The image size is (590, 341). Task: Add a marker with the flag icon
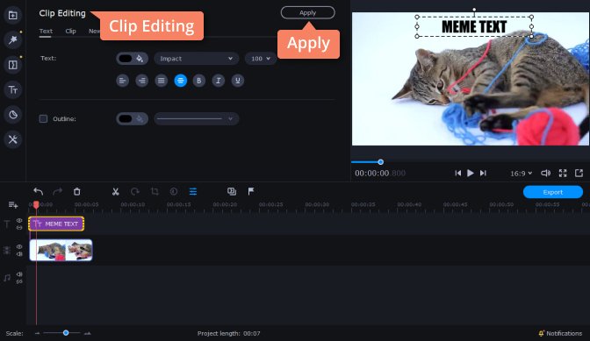[x=251, y=191]
